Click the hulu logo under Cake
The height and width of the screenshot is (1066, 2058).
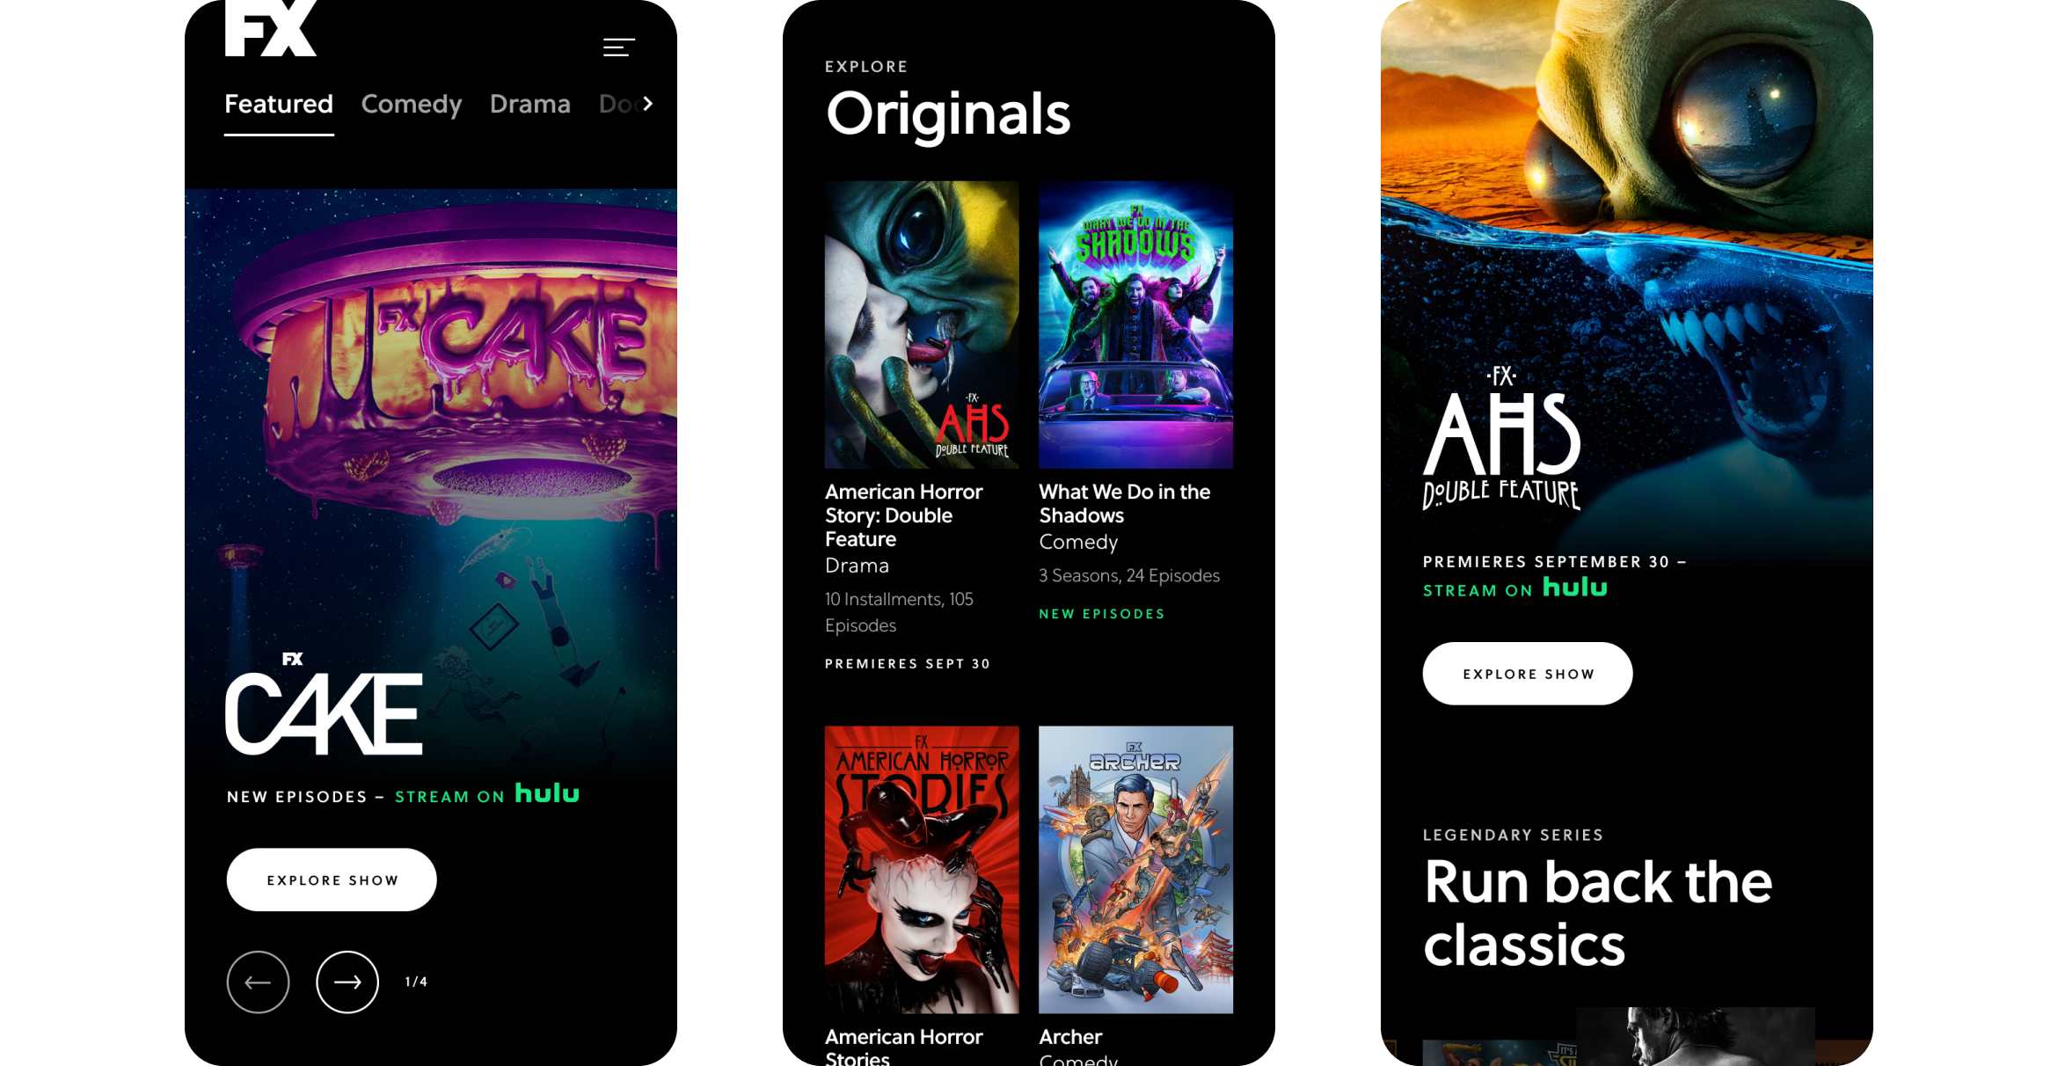click(x=547, y=793)
